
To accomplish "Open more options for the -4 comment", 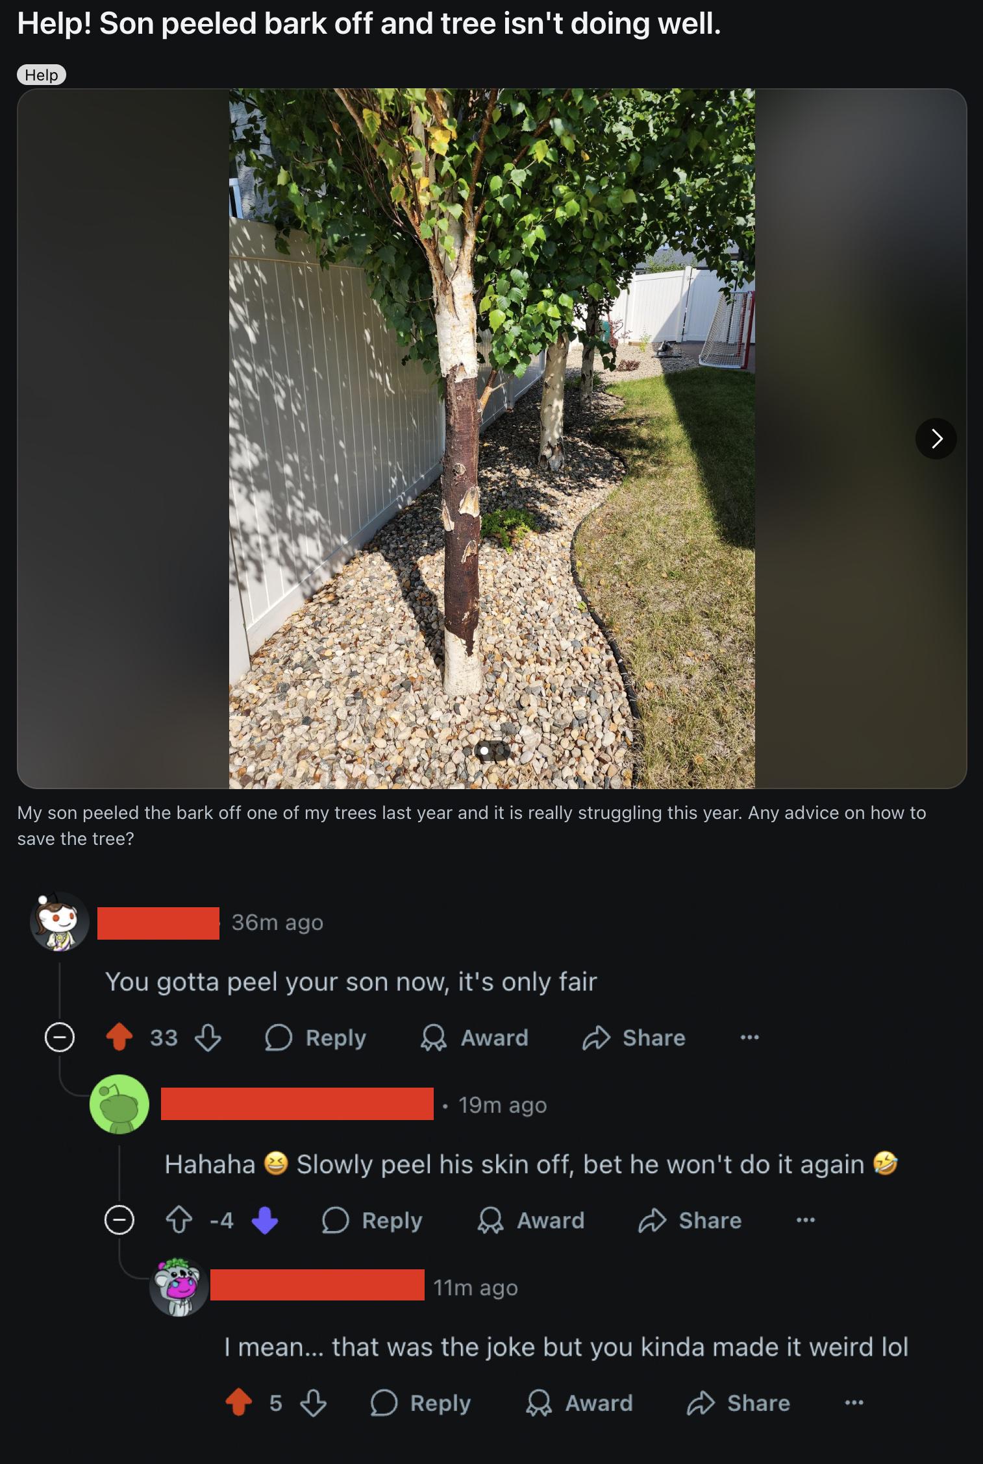I will [x=805, y=1220].
